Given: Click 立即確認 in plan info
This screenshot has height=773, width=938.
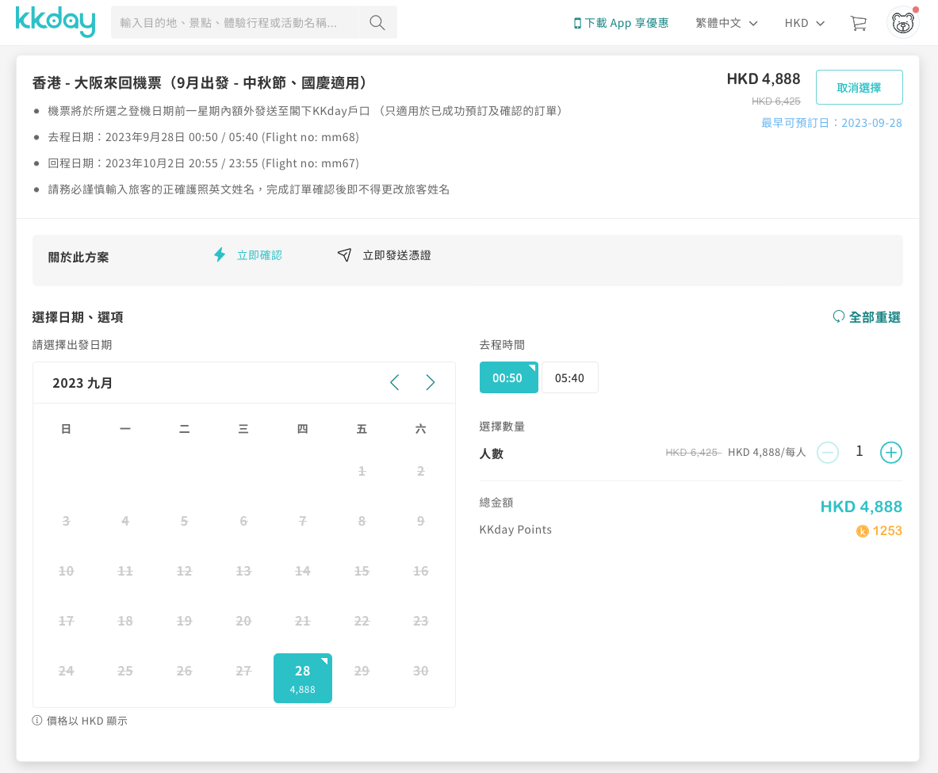Looking at the screenshot, I should (x=258, y=255).
